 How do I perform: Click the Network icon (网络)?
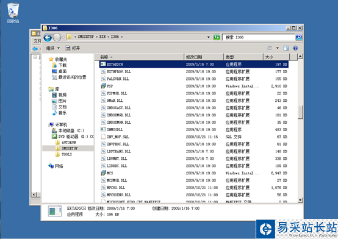[x=51, y=166]
